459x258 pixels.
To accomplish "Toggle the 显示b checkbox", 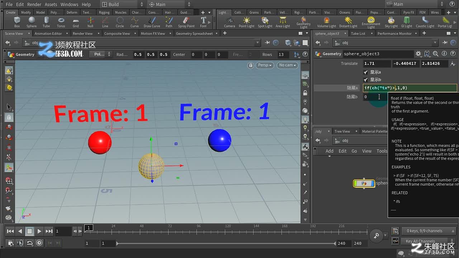I will pyautogui.click(x=366, y=80).
